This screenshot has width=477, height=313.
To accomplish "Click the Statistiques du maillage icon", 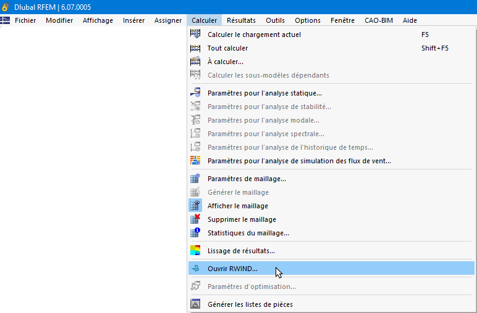I will 195,233.
